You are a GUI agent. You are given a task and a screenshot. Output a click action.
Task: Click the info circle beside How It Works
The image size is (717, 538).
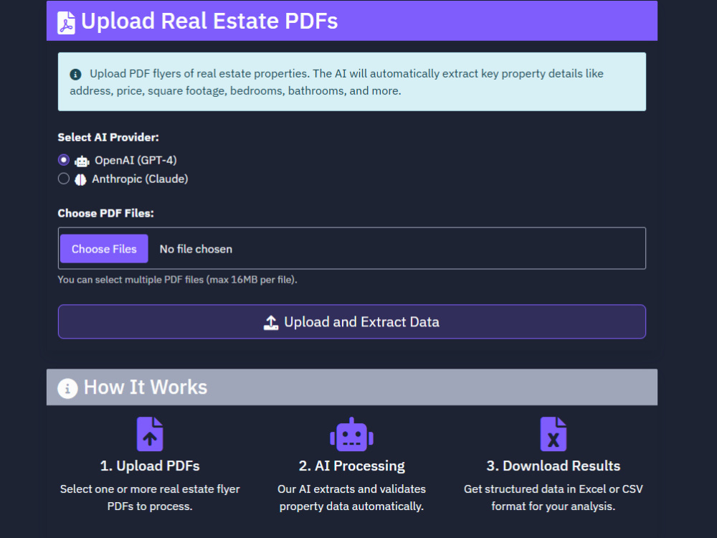point(67,388)
